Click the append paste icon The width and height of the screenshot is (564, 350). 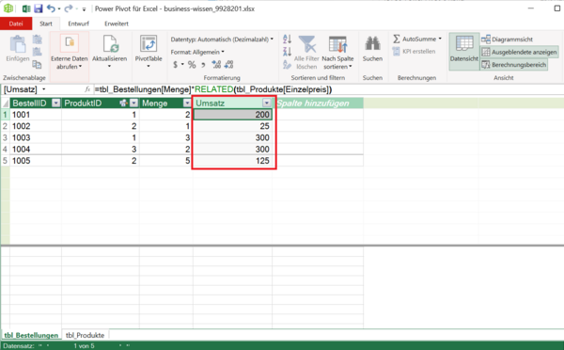(x=37, y=40)
